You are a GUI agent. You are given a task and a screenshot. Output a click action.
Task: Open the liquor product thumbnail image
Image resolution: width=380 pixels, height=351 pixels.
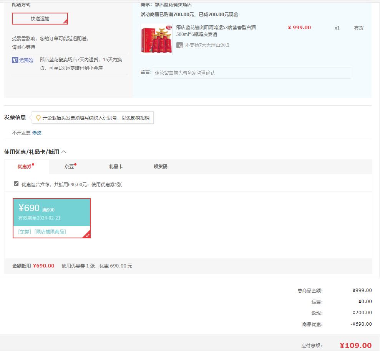[x=156, y=39]
